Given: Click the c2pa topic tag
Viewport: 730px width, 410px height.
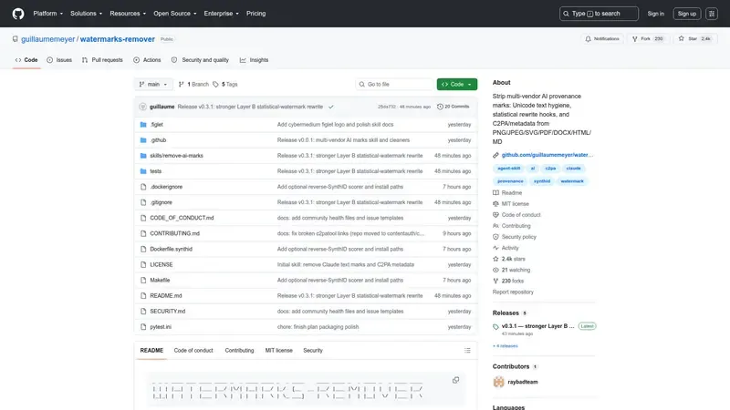Looking at the screenshot, I should (550, 169).
